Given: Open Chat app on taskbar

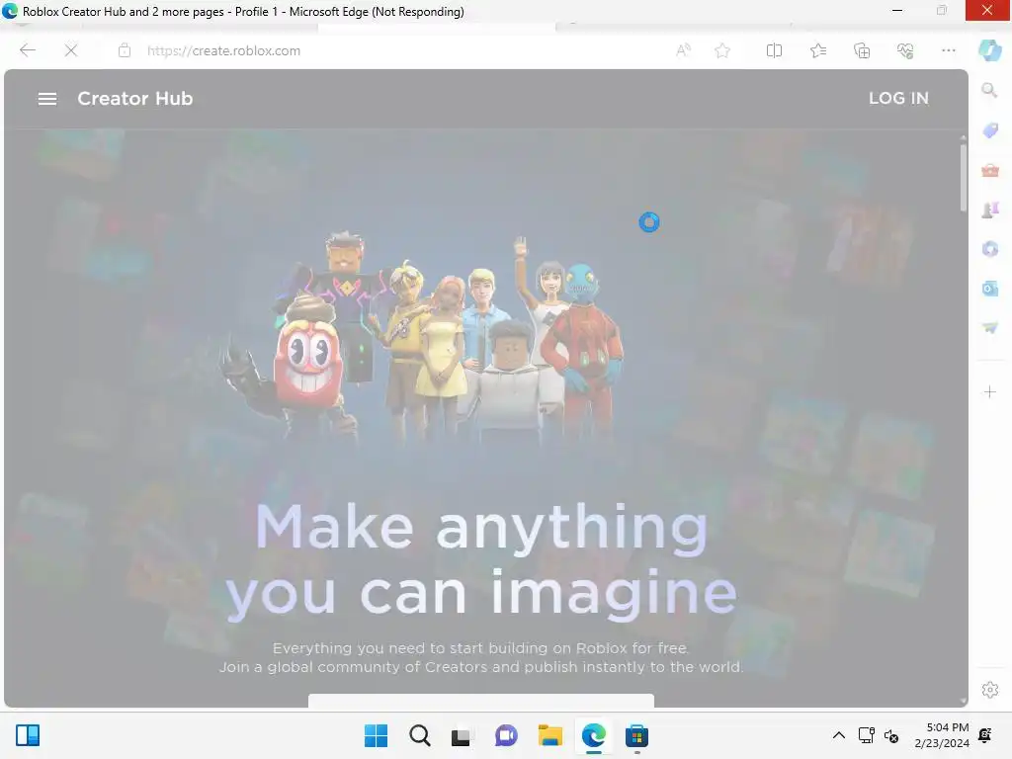Looking at the screenshot, I should (x=506, y=735).
